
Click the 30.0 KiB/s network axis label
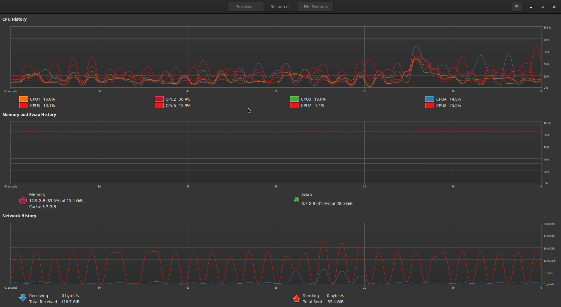tap(549, 224)
